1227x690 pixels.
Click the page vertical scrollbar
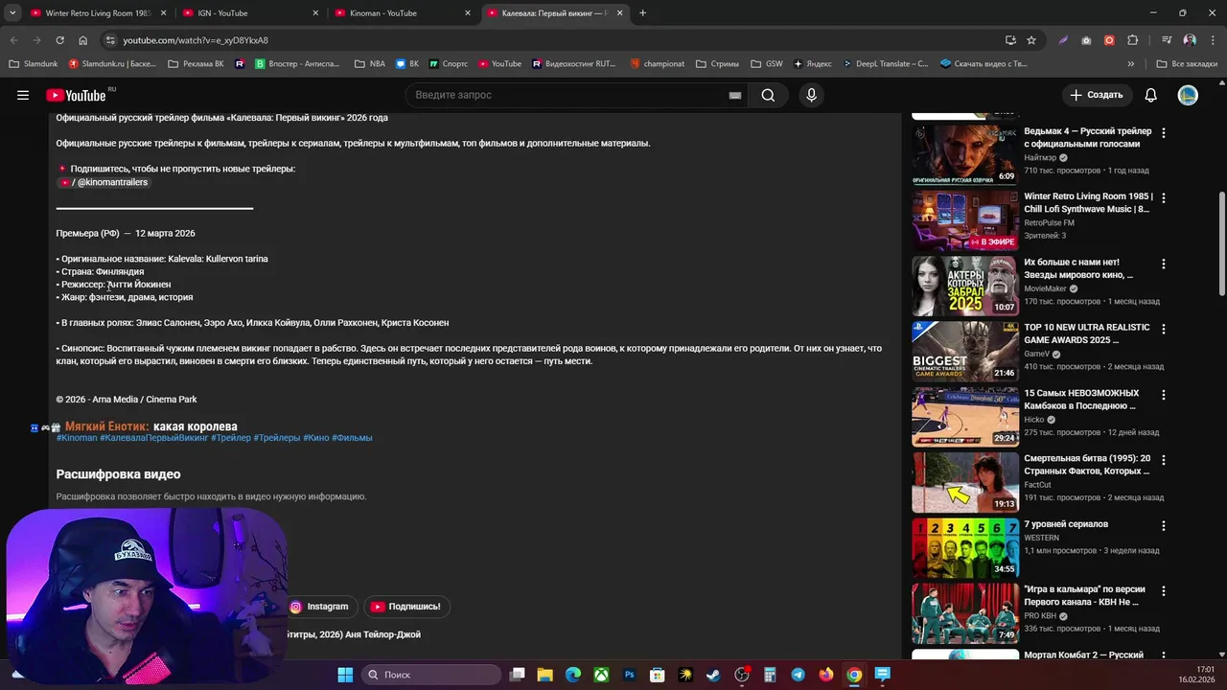pos(1221,244)
